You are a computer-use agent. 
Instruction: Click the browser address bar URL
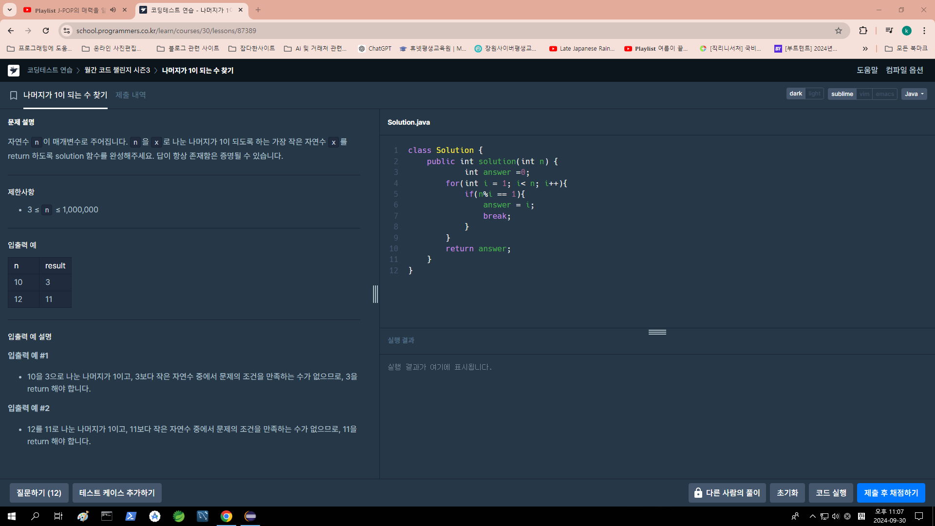pyautogui.click(x=166, y=31)
